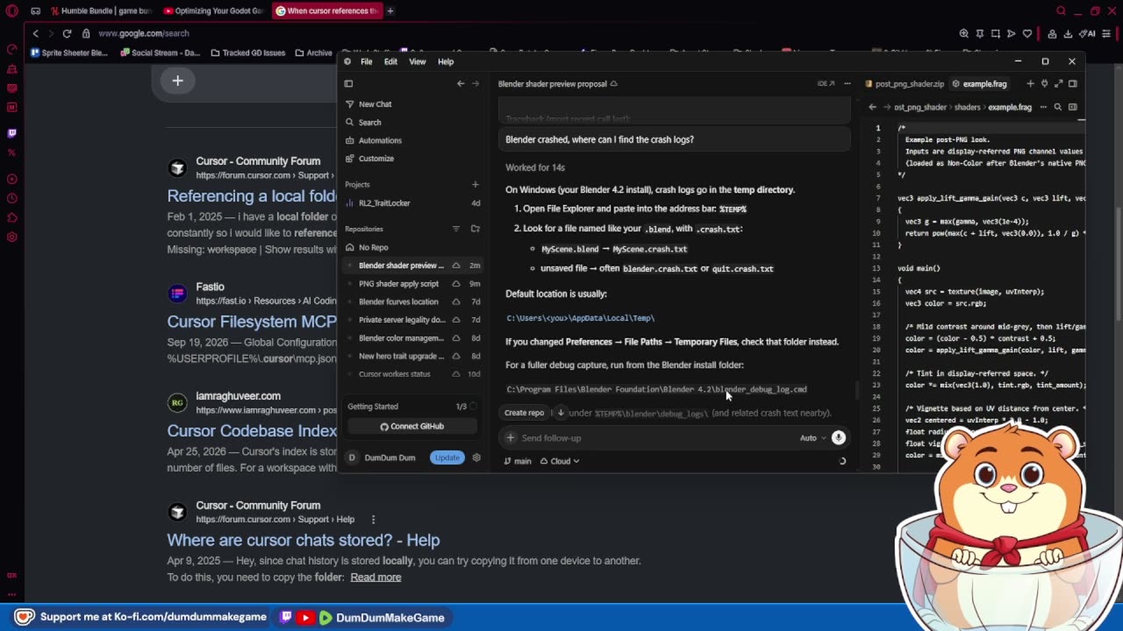
Task: Open Search in Cursor sidebar
Action: pyautogui.click(x=369, y=123)
